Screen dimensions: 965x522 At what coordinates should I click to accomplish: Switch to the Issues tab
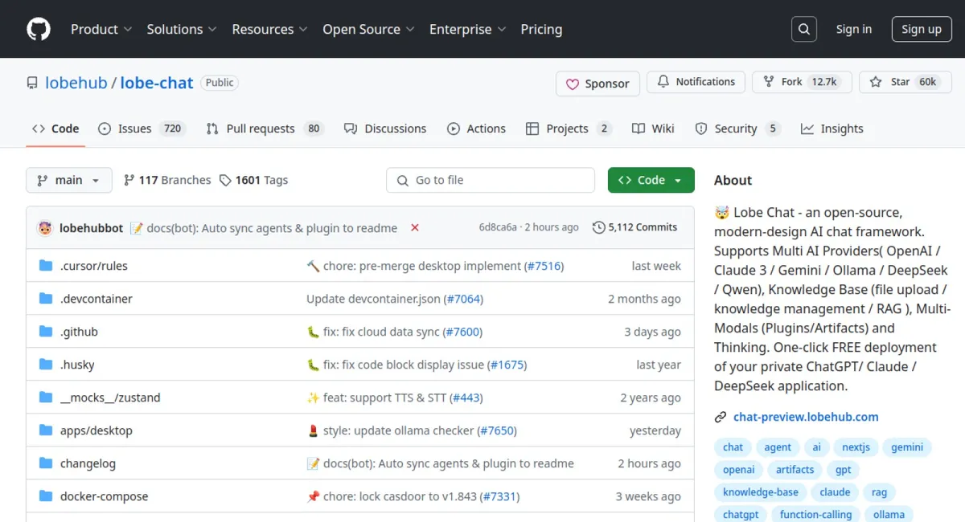tap(142, 128)
